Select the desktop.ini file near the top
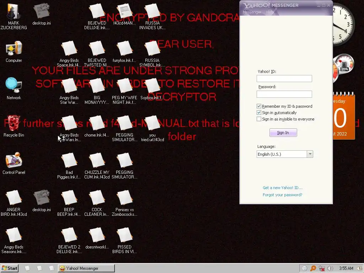 tap(42, 14)
